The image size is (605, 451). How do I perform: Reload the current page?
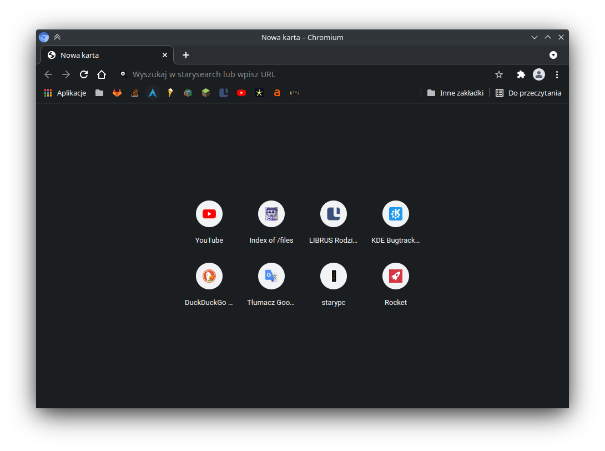pos(84,74)
